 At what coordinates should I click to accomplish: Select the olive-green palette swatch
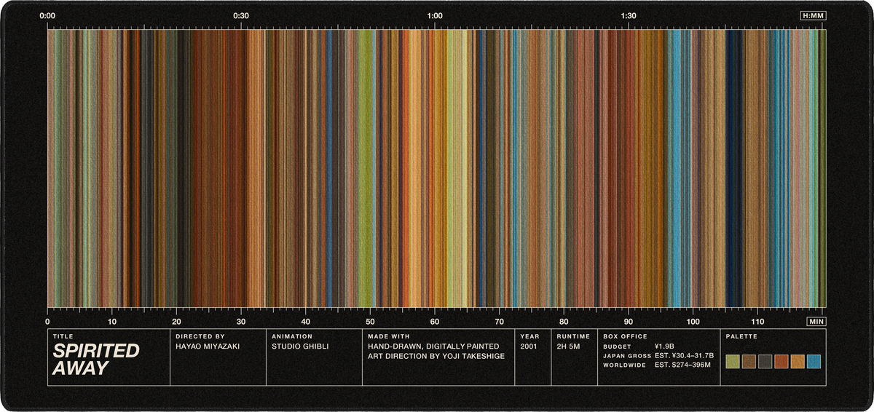coord(733,362)
